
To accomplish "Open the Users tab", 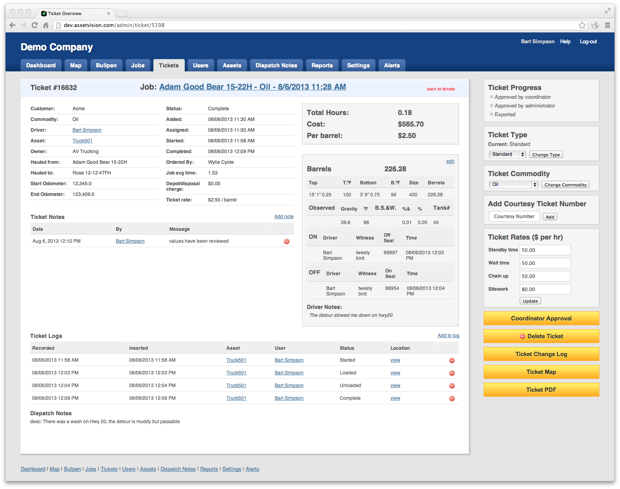I will coord(201,65).
